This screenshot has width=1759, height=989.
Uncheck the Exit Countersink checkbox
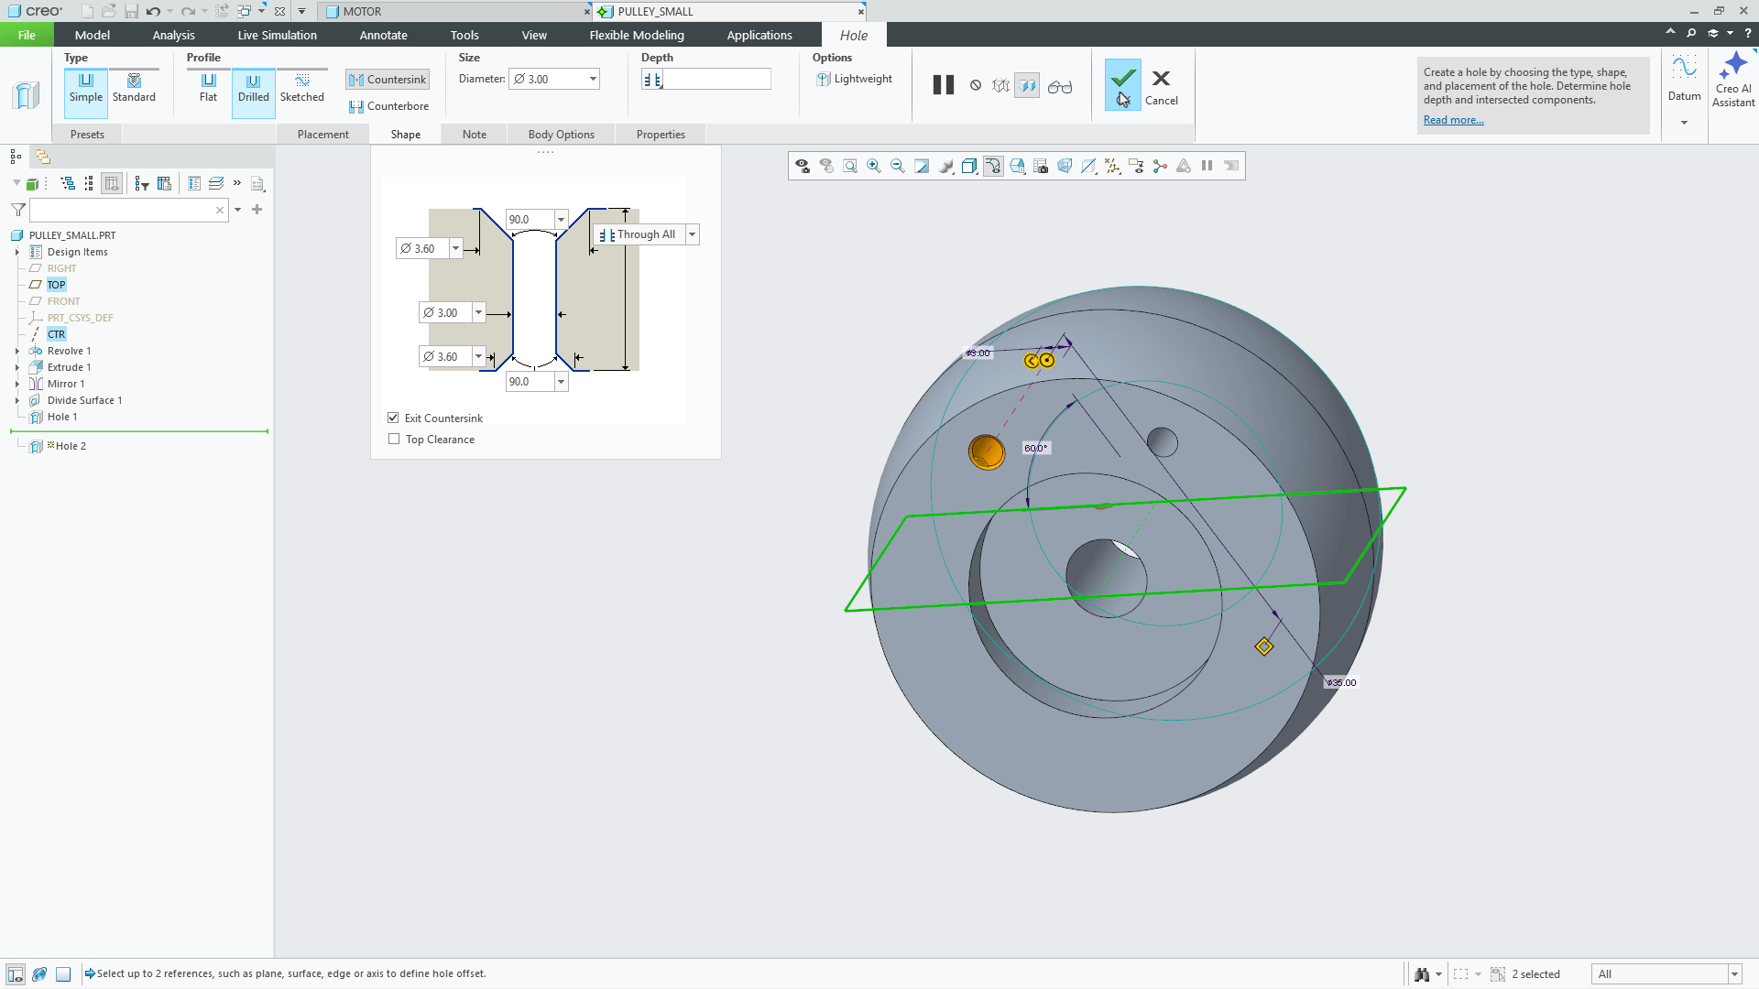[393, 418]
